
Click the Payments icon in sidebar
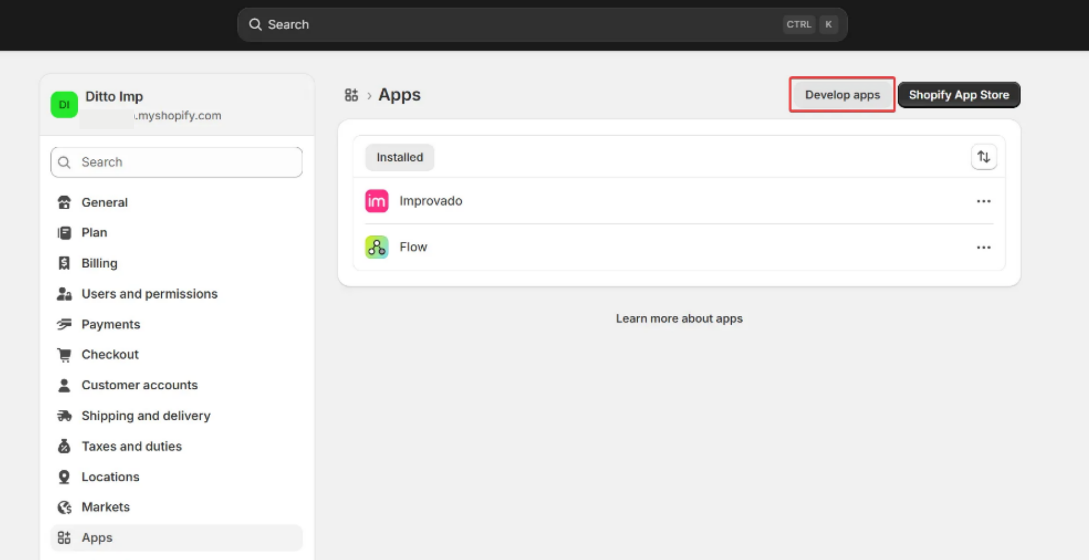(x=64, y=324)
